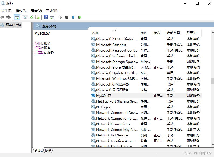The height and width of the screenshot is (157, 214).
Task: Switch to the 扩展 tab
Action: 38,150
